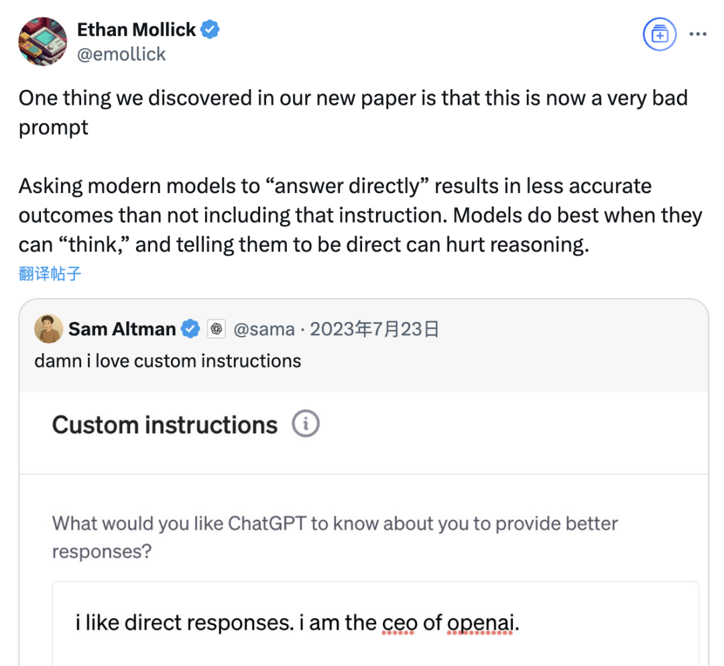The image size is (724, 666).
Task: Open the three-dot more options menu
Action: pyautogui.click(x=698, y=34)
